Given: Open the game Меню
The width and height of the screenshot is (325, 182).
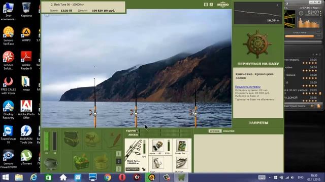Looking at the screenshot, I should (x=223, y=5).
